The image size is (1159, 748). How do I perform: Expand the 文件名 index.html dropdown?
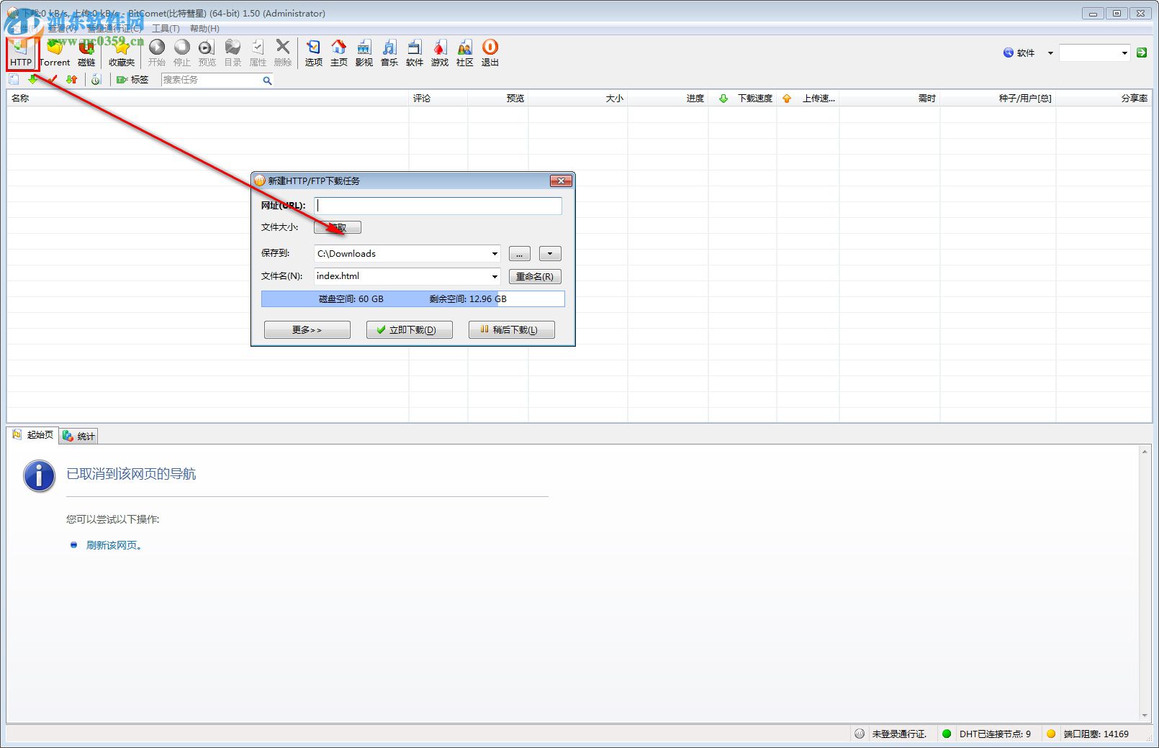click(495, 276)
